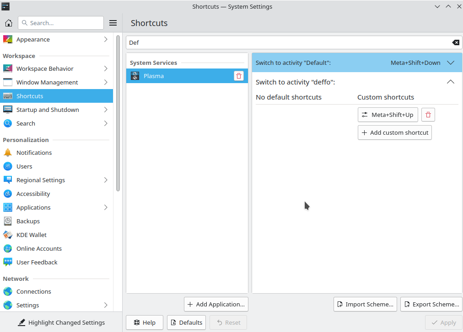Select Workspace Behavior in the sidebar
463x332 pixels.
tap(45, 69)
